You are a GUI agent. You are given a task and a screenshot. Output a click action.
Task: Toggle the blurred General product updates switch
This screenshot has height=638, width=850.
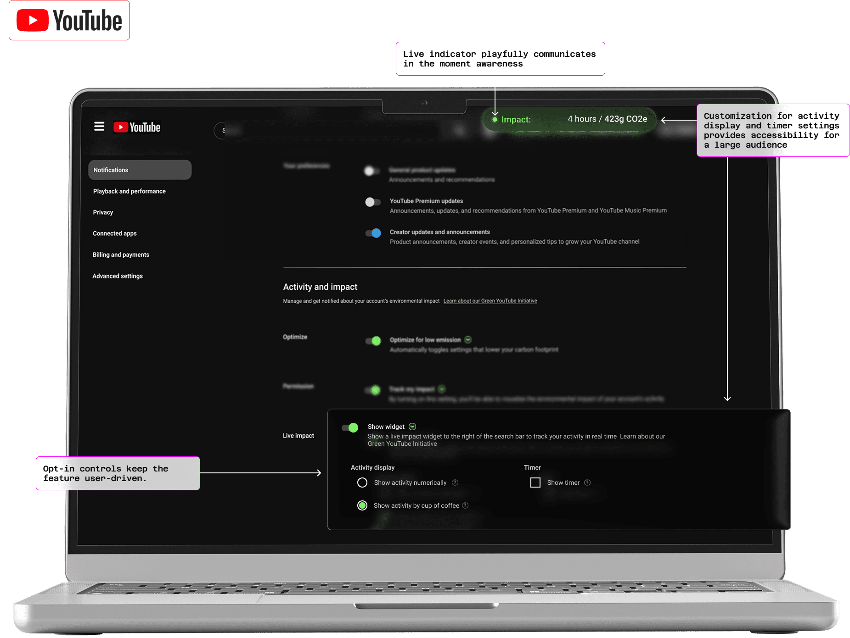(372, 171)
